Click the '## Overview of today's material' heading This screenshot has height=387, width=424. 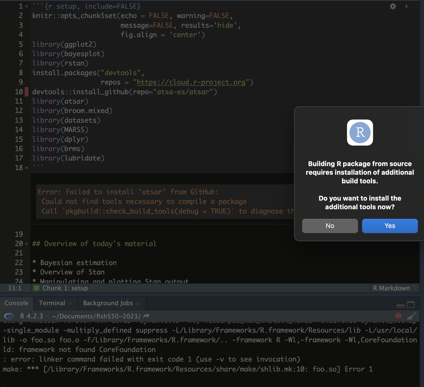[x=94, y=244]
